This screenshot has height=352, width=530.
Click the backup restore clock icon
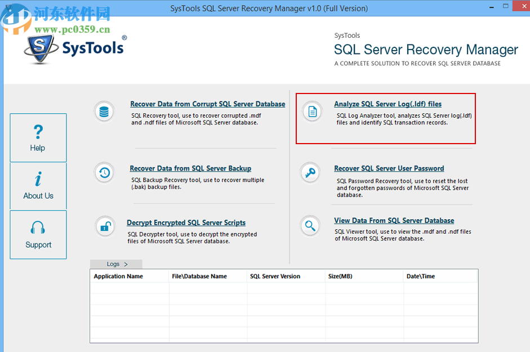(x=104, y=173)
